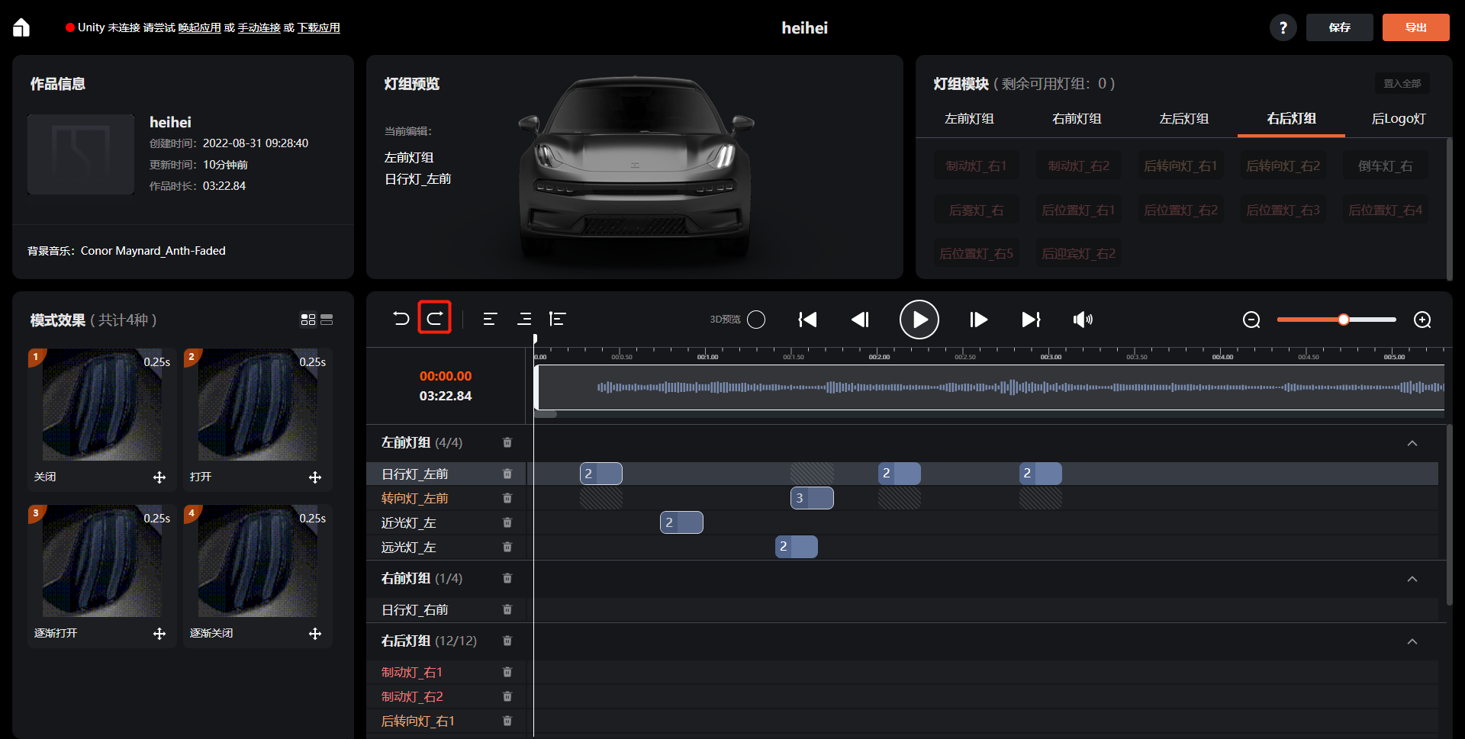
Task: Select the first clip on 日行灯_左前 track
Action: pyautogui.click(x=601, y=474)
